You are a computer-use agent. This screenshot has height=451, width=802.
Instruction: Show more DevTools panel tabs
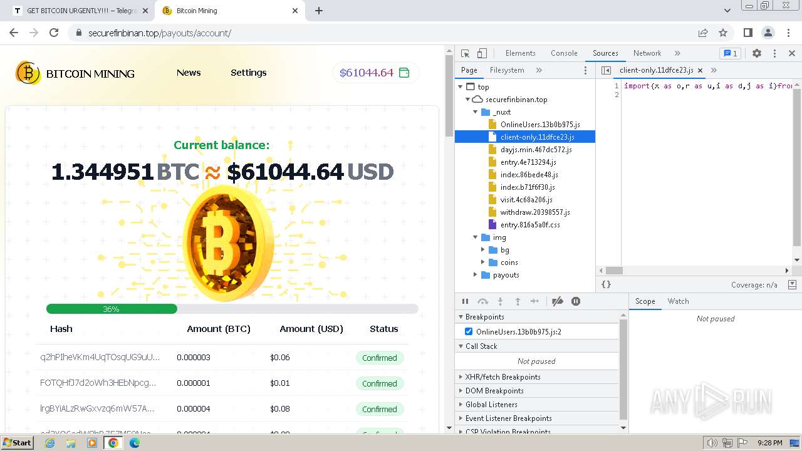pyautogui.click(x=677, y=53)
